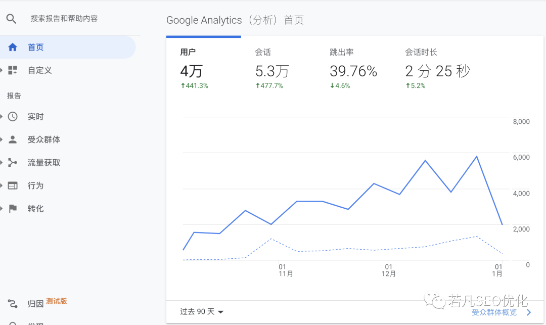Screen dimensions: 546x325
Task: Click the 受众群体 person icon
Action: pos(13,140)
